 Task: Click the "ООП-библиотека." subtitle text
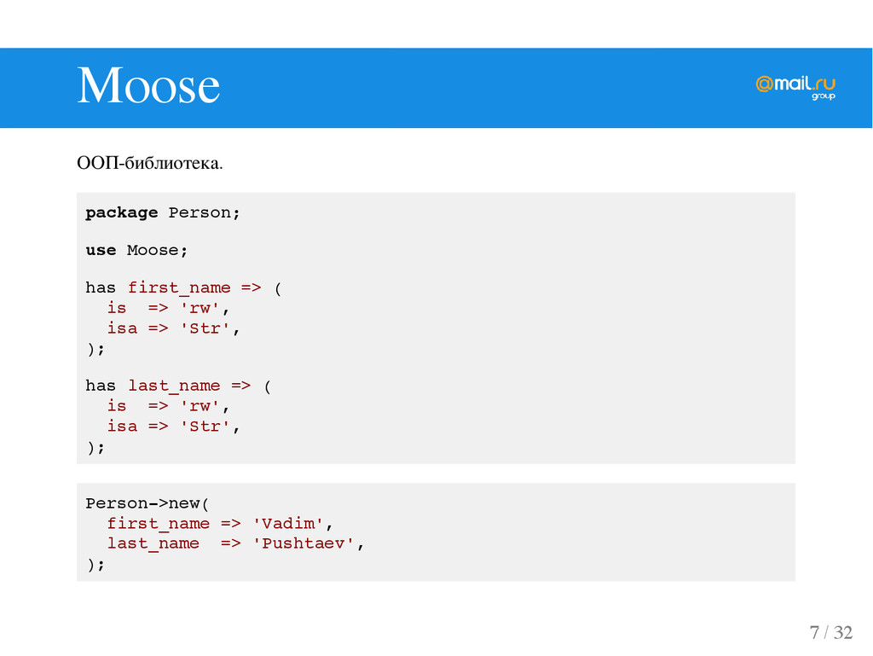click(x=150, y=163)
